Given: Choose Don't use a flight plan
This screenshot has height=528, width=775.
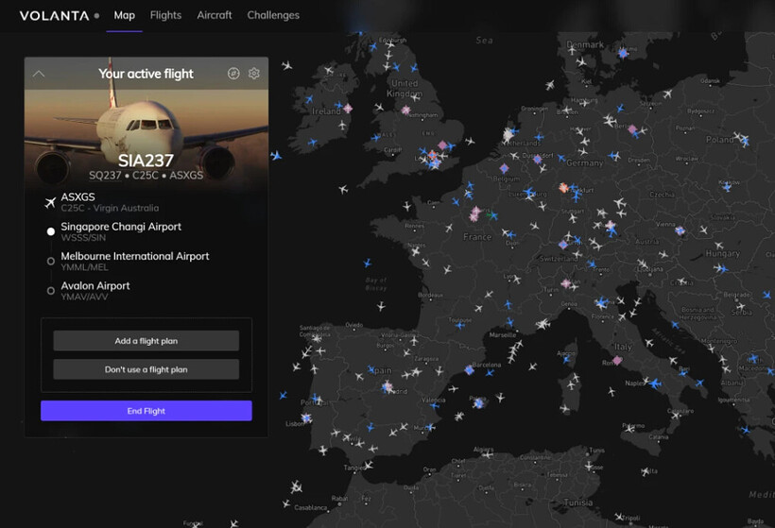Looking at the screenshot, I should coord(146,369).
